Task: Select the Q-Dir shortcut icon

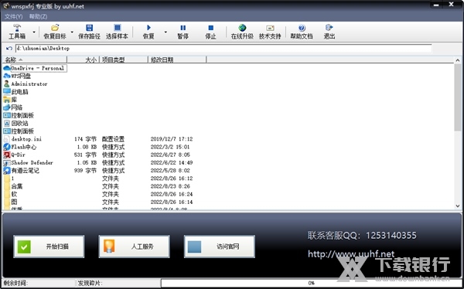Action: pos(7,155)
